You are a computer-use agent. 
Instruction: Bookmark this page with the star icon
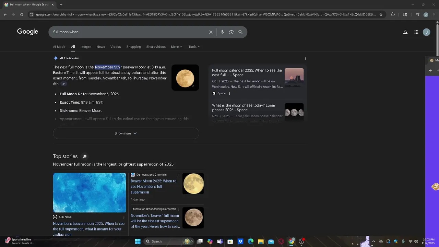381,14
